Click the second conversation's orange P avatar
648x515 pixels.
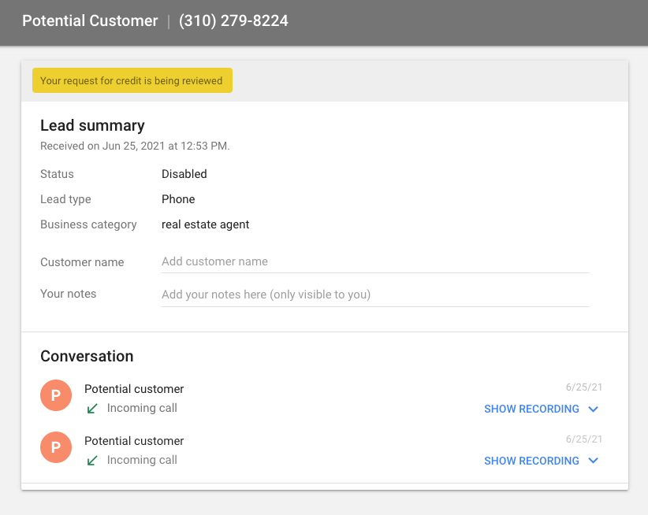(x=56, y=448)
